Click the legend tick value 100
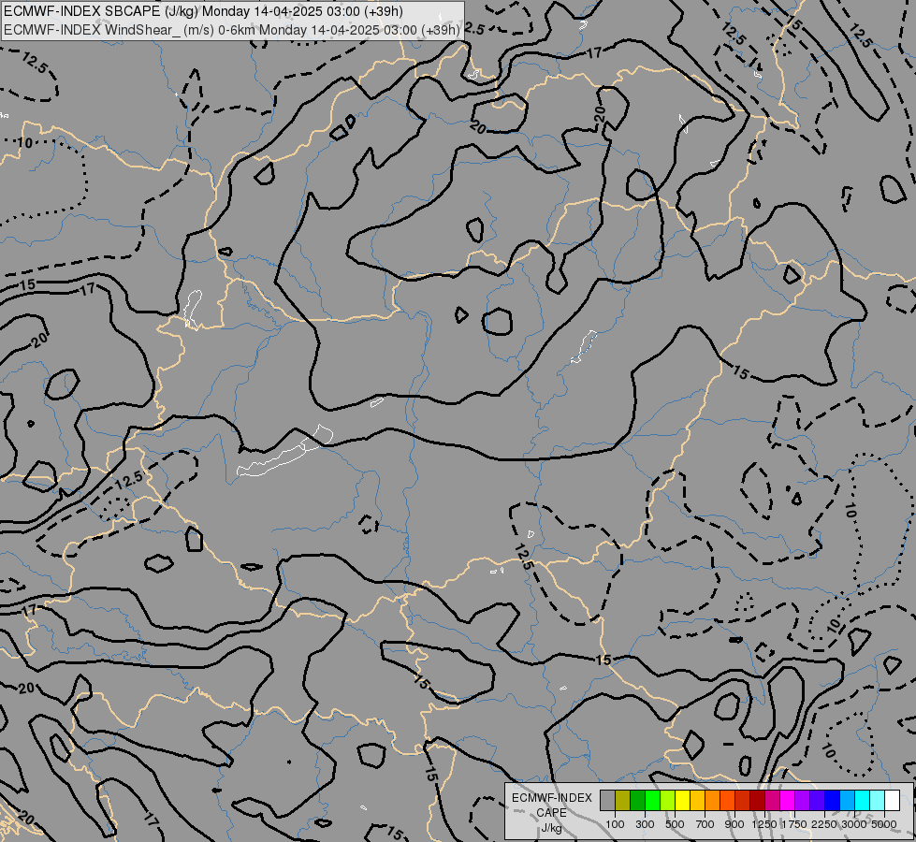The height and width of the screenshot is (842, 916). tap(615, 824)
